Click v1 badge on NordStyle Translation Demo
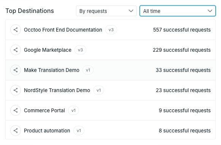 pyautogui.click(x=99, y=90)
